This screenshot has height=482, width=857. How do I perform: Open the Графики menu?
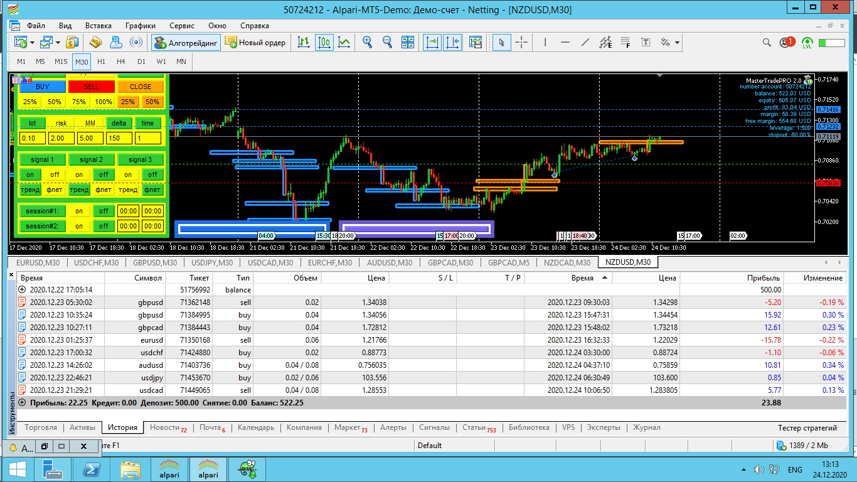click(140, 26)
